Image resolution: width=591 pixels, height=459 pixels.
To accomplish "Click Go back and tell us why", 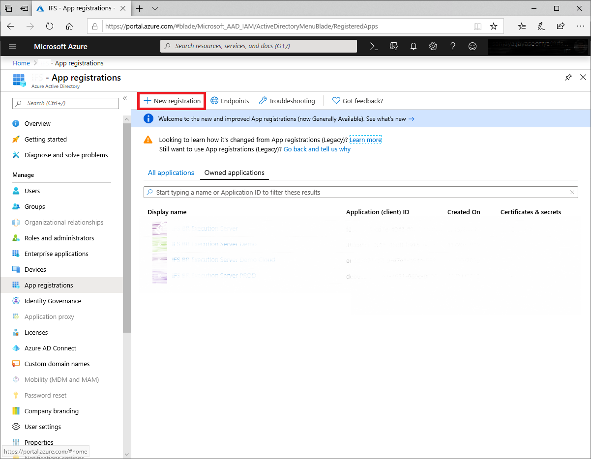I will click(317, 149).
